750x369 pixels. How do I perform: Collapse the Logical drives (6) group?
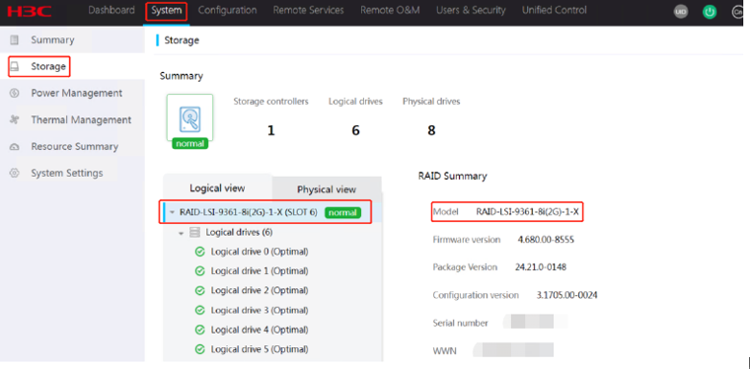point(182,233)
